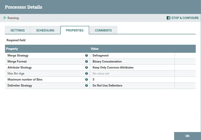This screenshot has height=140, width=201.
Task: Click the Property column header
Action: (x=12, y=49)
